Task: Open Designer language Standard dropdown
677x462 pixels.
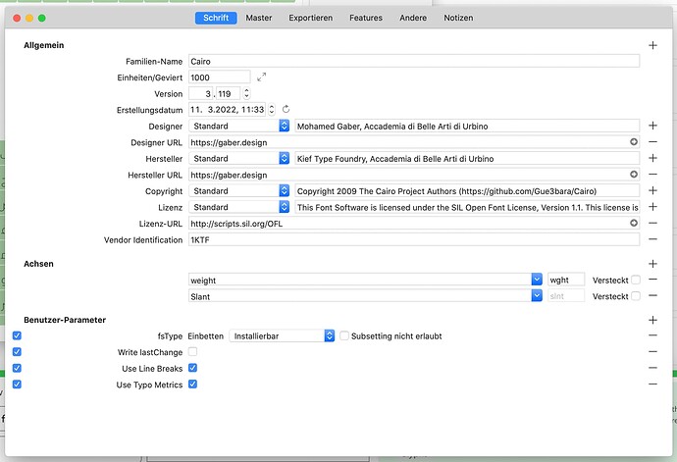Action: (x=238, y=126)
